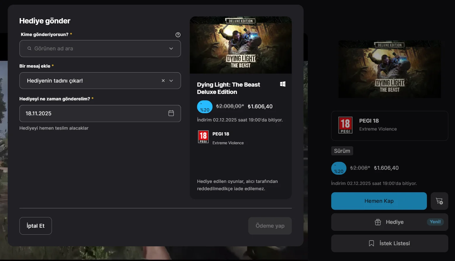Click the help icon beside recipient label
Viewport: 455px width, 261px height.
pyautogui.click(x=178, y=35)
